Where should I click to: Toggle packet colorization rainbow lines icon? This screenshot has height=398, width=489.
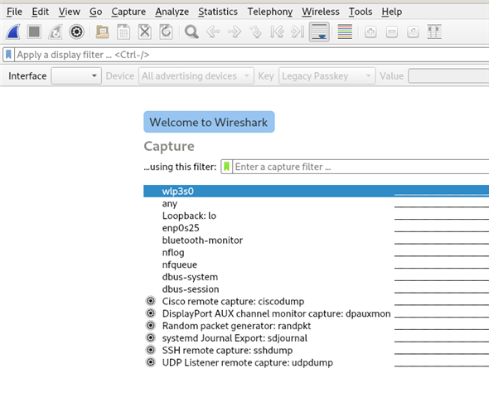coord(345,32)
